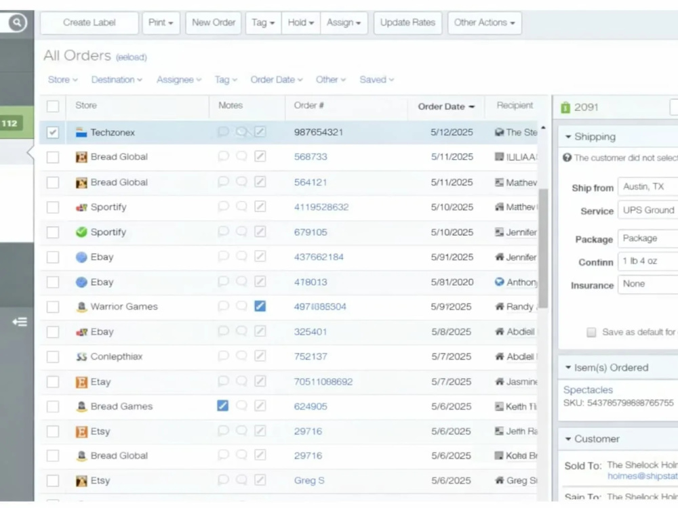Viewport: 678px width, 508px height.
Task: Click the Bread Global icon for order 568733
Action: (x=81, y=157)
